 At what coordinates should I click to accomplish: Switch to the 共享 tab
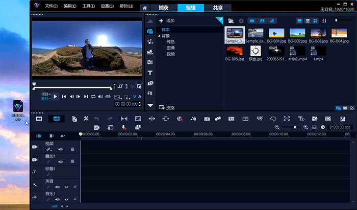218,8
